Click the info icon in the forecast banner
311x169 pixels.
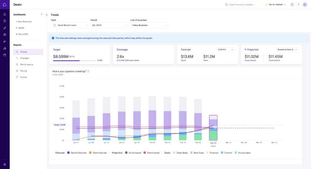[x=53, y=38]
